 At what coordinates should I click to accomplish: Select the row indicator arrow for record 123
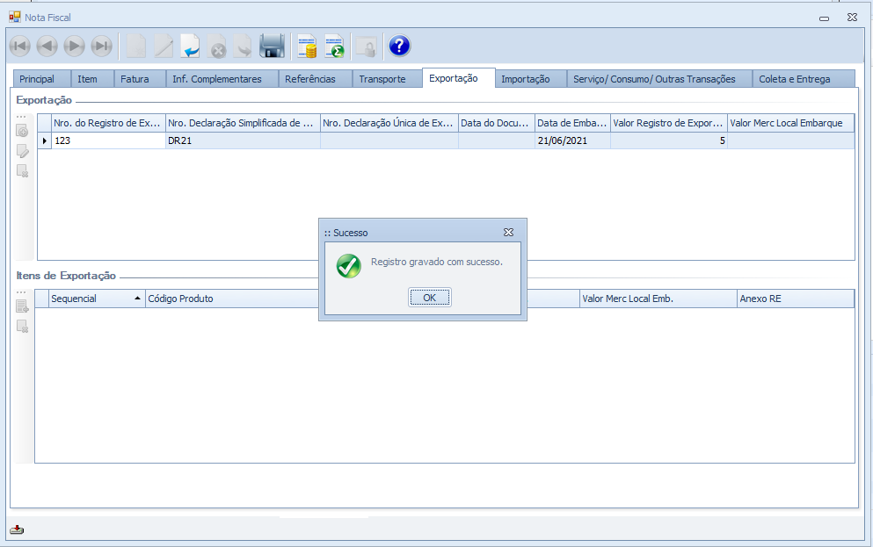pos(44,140)
